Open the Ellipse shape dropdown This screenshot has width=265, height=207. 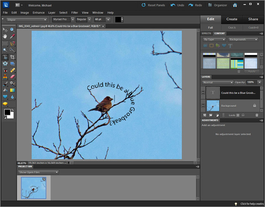(26, 20)
